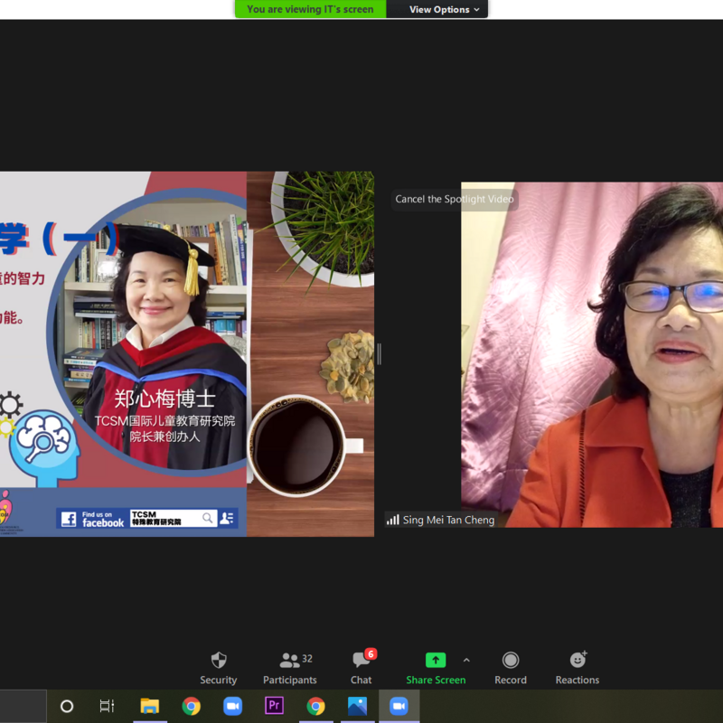Image resolution: width=723 pixels, height=723 pixels.
Task: Expand the View Options dropdown
Action: tap(438, 9)
